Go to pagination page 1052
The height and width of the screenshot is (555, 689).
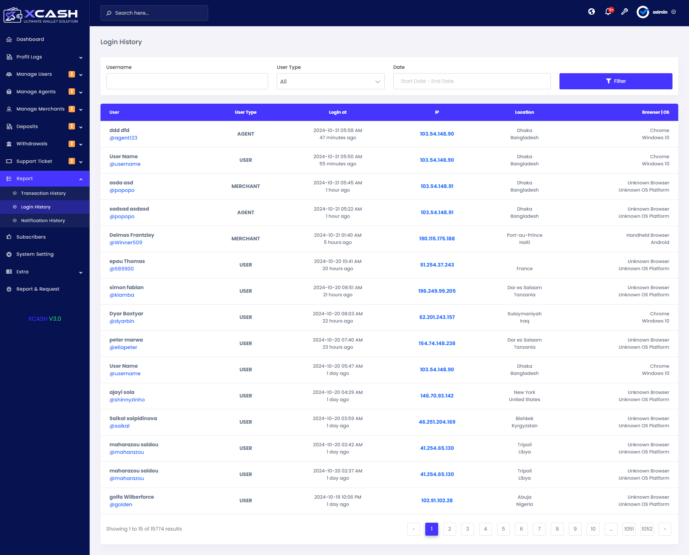(647, 529)
